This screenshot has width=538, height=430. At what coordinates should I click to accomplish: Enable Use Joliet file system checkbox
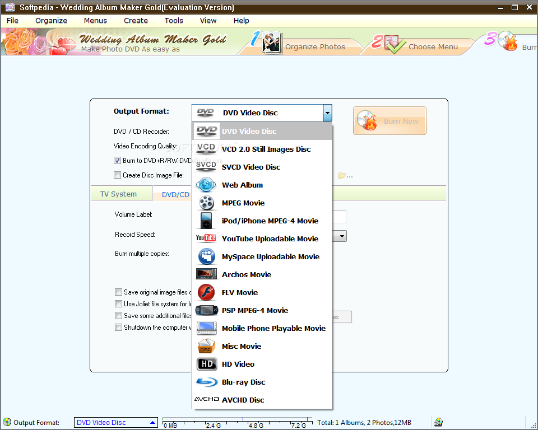[x=118, y=304]
